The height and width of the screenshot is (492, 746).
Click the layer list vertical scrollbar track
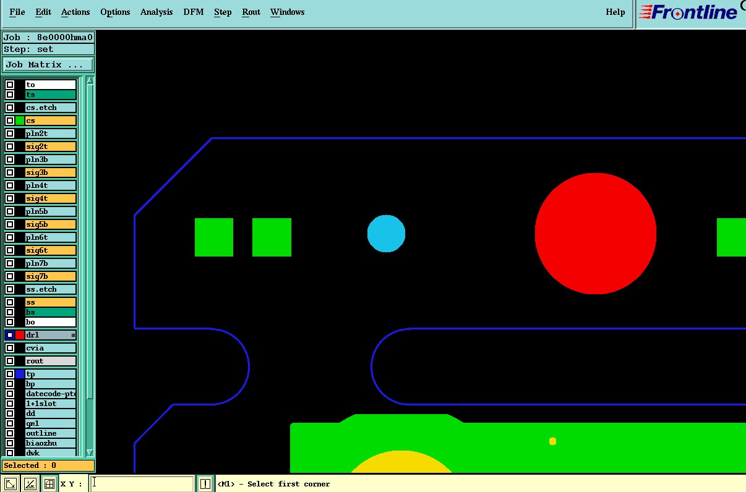click(x=90, y=266)
